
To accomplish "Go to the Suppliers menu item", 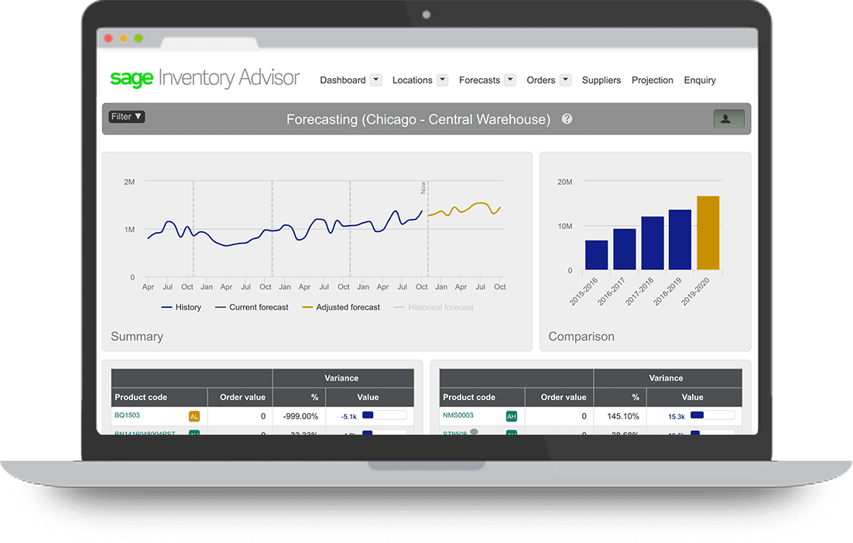I will pyautogui.click(x=601, y=80).
